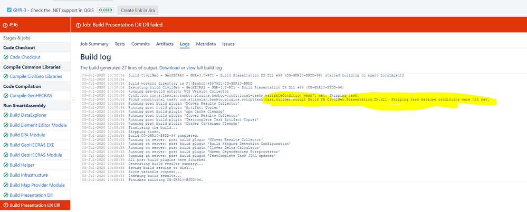527x212 pixels.
Task: Click the 'Job: Build Presentation DX Dll failed' title
Action: 123,25
